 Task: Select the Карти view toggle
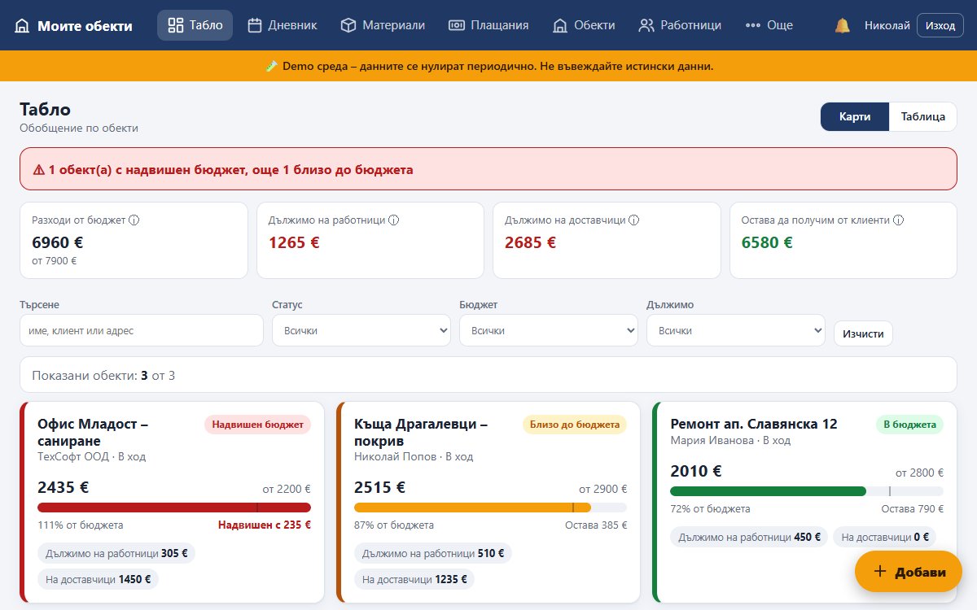pos(855,116)
